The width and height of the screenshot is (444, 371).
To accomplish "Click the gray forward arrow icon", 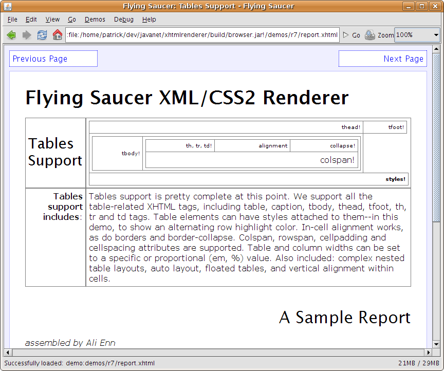I will pyautogui.click(x=27, y=35).
